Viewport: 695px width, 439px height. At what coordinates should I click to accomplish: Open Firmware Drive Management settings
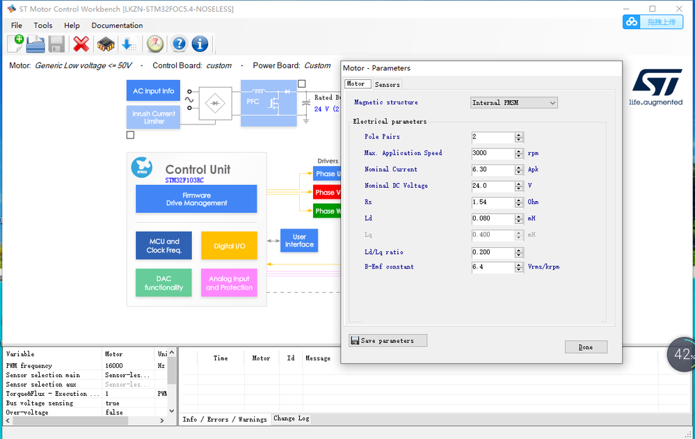click(196, 199)
